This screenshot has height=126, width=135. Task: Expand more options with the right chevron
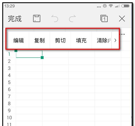[115, 40]
